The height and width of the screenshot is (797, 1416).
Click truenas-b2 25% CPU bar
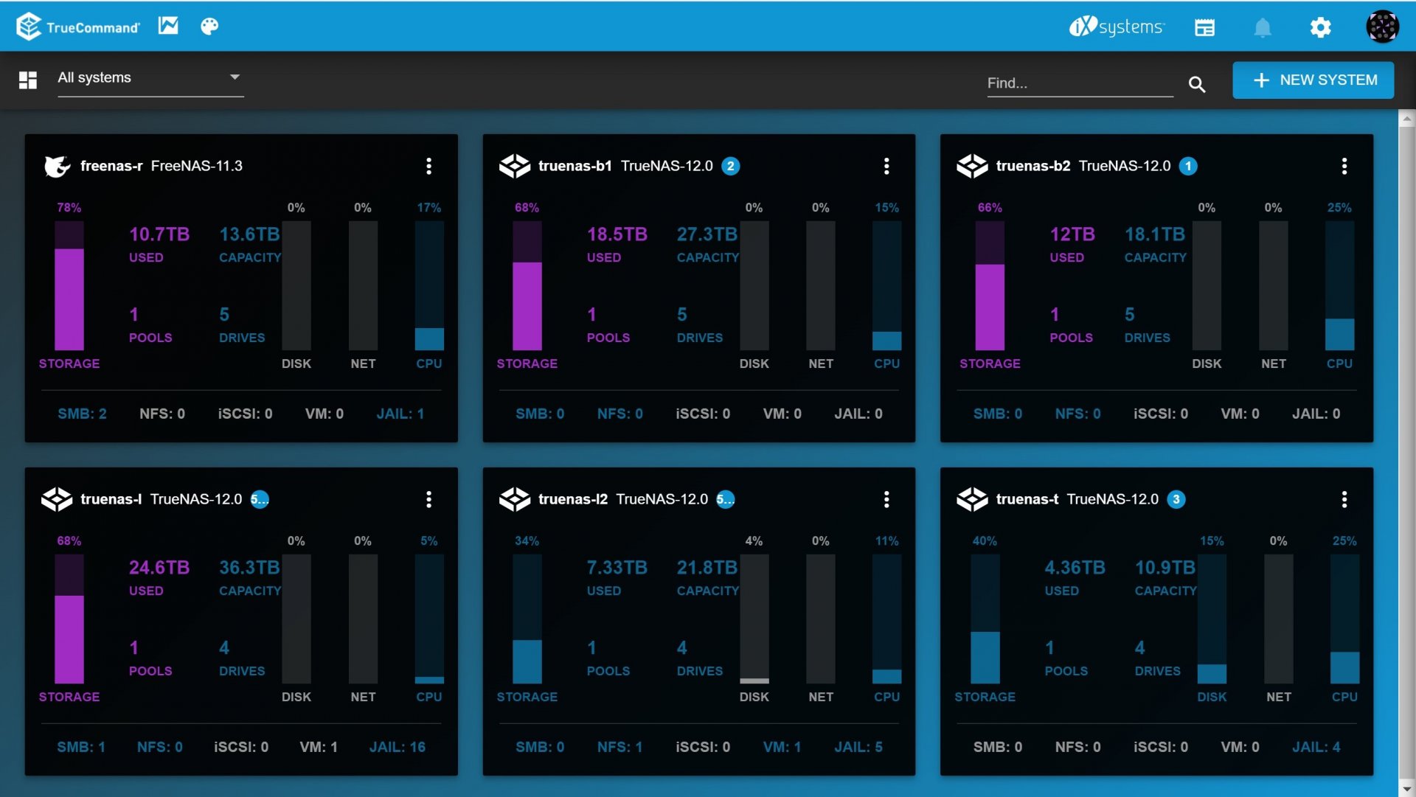[x=1339, y=285]
